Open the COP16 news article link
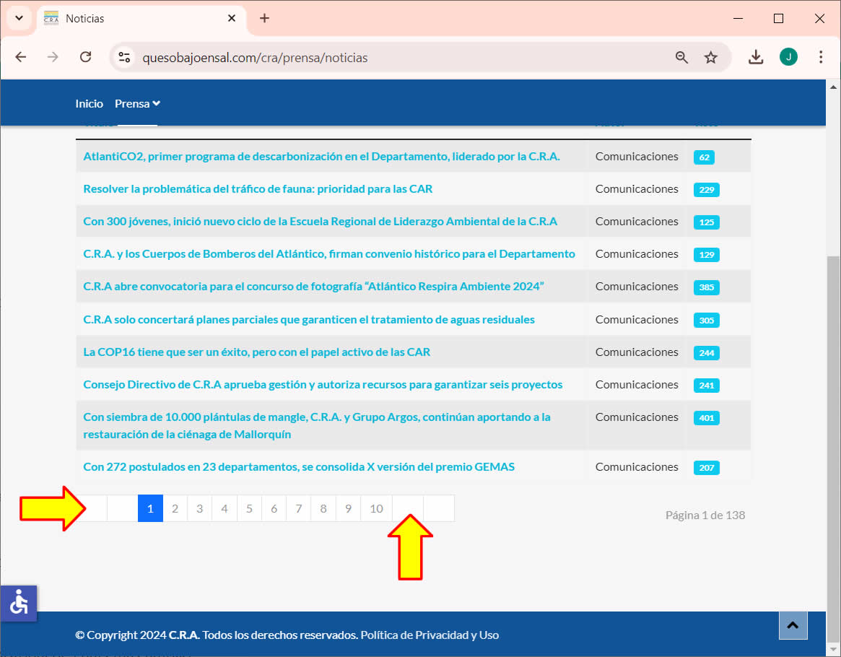 click(x=256, y=352)
